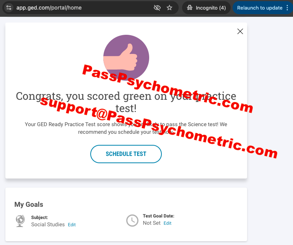Image resolution: width=293 pixels, height=245 pixels.
Task: Click the globe icon beside Subject
Action: click(x=20, y=221)
